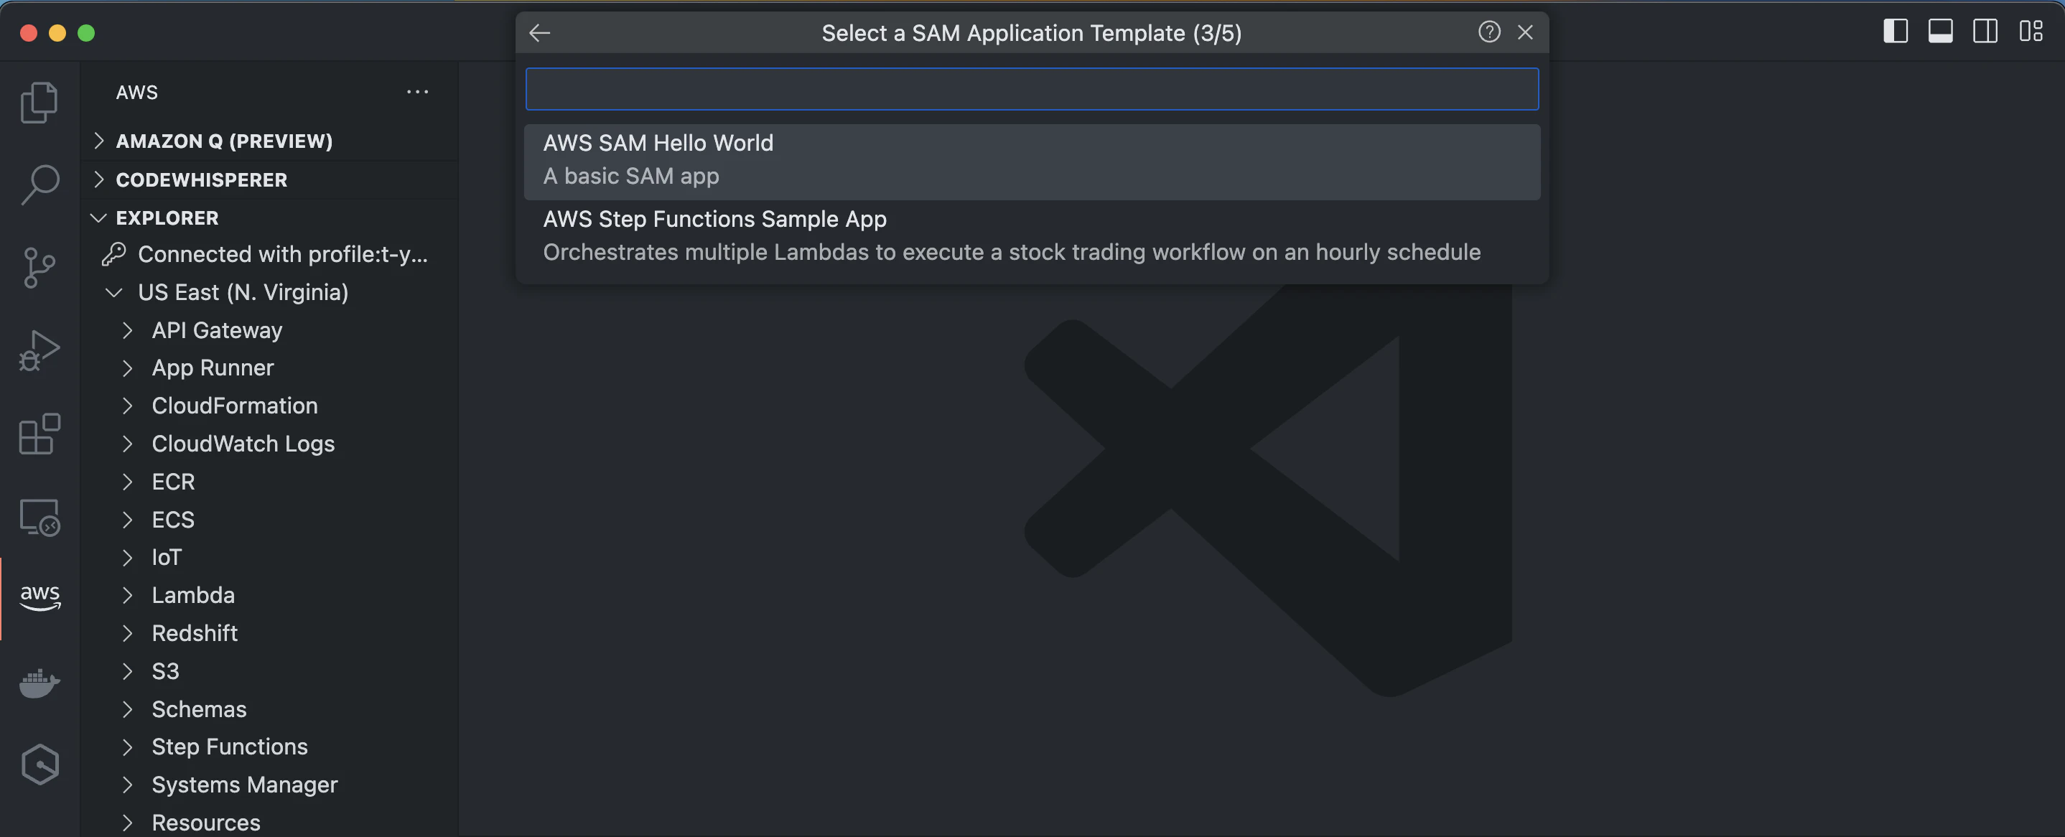Close the SAM template quick pick
2065x837 pixels.
pyautogui.click(x=1525, y=32)
